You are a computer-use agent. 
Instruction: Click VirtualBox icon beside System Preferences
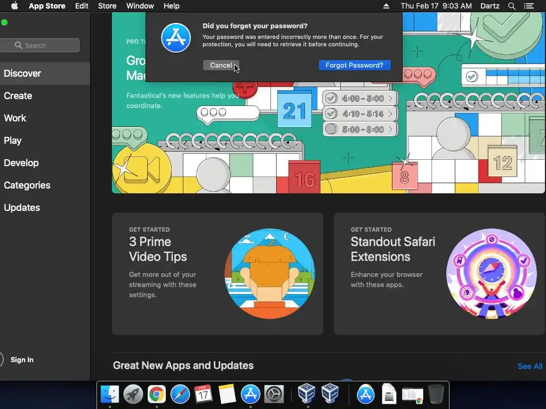pos(307,394)
